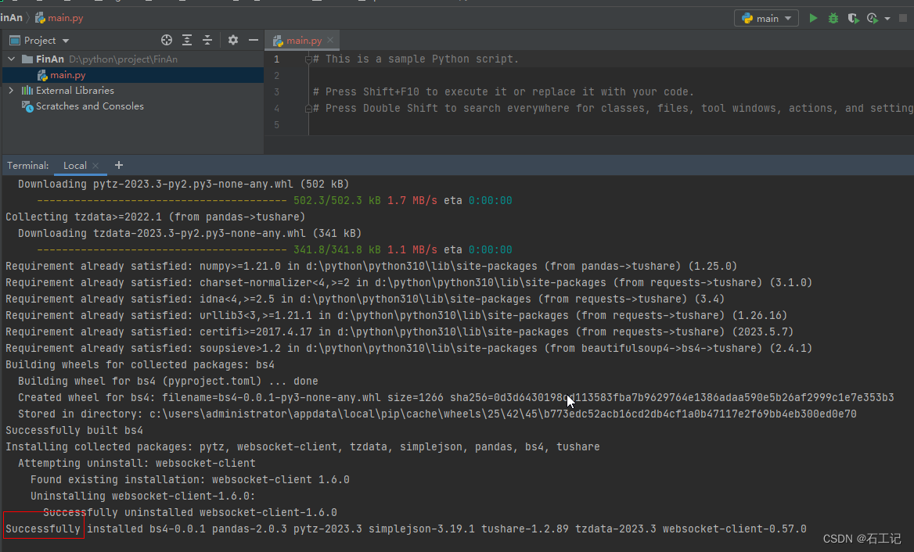This screenshot has height=552, width=914.
Task: Click the 'Collecting tzdata>=2022.1' terminal line
Action: click(155, 217)
